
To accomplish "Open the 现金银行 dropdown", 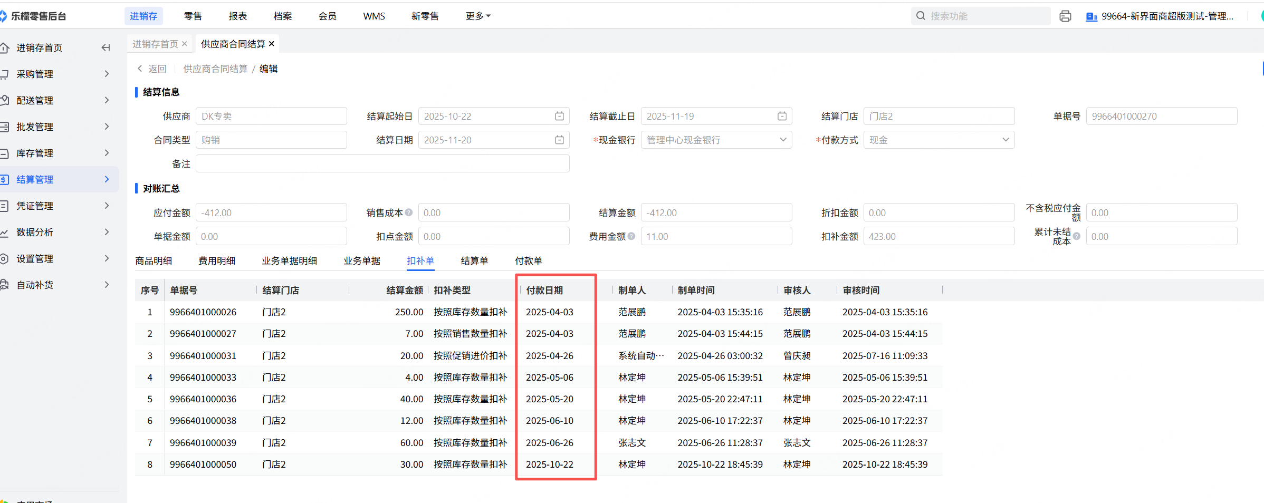I will click(716, 140).
